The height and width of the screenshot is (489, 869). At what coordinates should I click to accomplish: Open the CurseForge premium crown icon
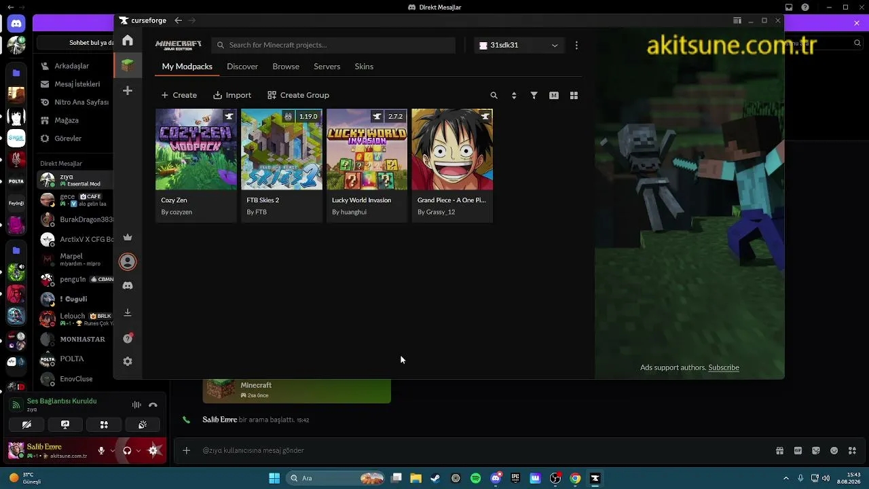[x=128, y=237]
